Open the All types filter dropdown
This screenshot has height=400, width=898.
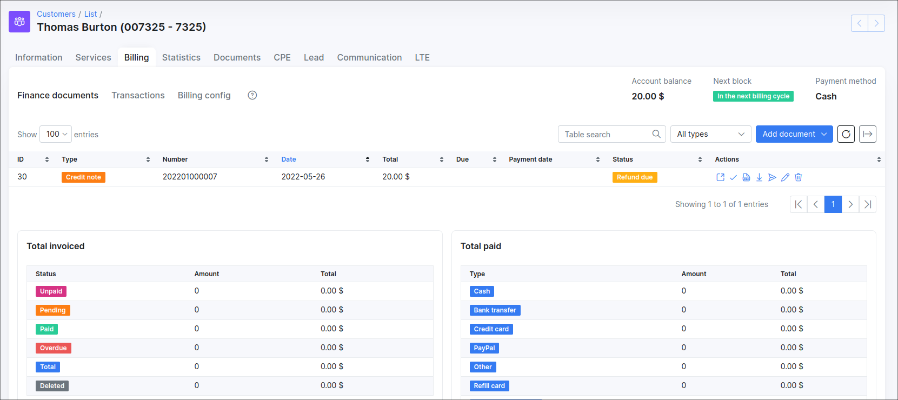(710, 134)
